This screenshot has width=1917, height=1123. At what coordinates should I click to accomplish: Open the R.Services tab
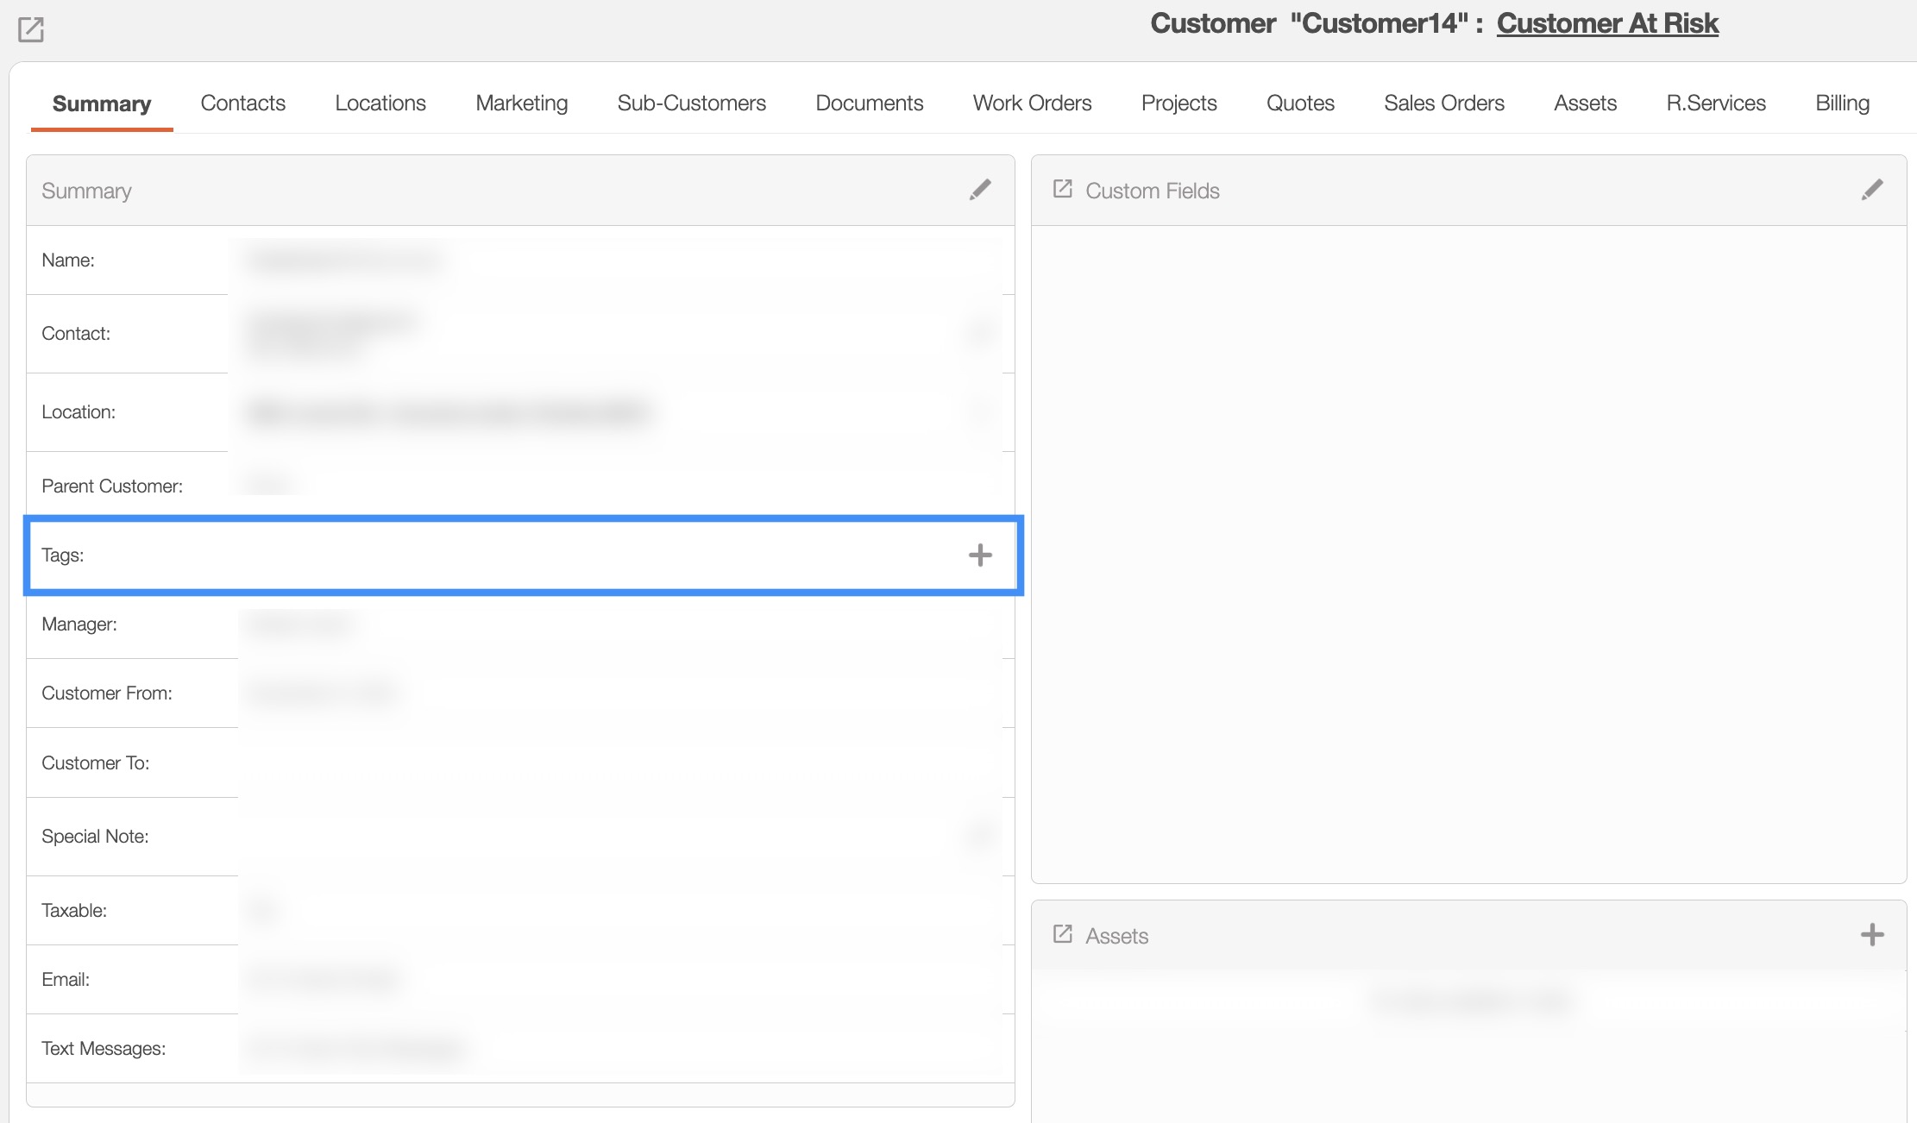point(1715,103)
